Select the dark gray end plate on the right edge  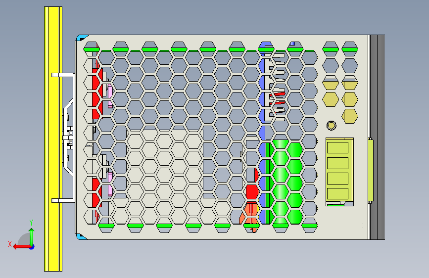tap(378, 137)
